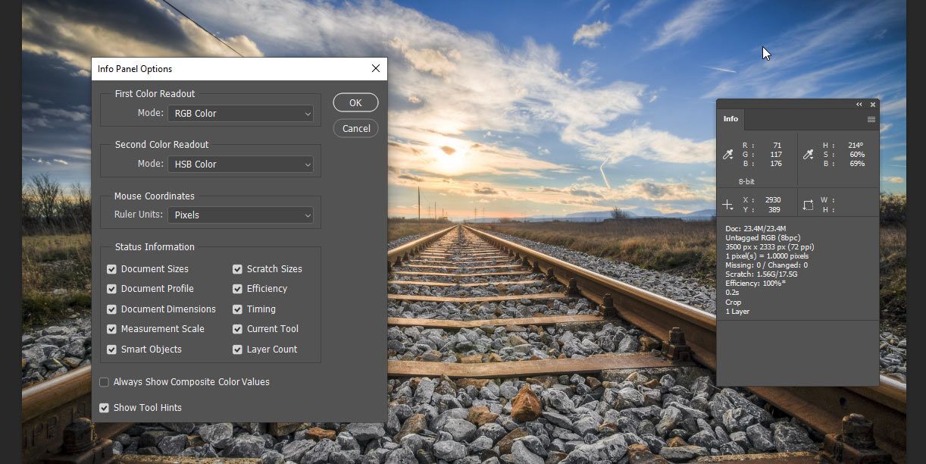Viewport: 926px width, 464px height.
Task: Click the first color readout eyedropper icon
Action: click(x=727, y=155)
